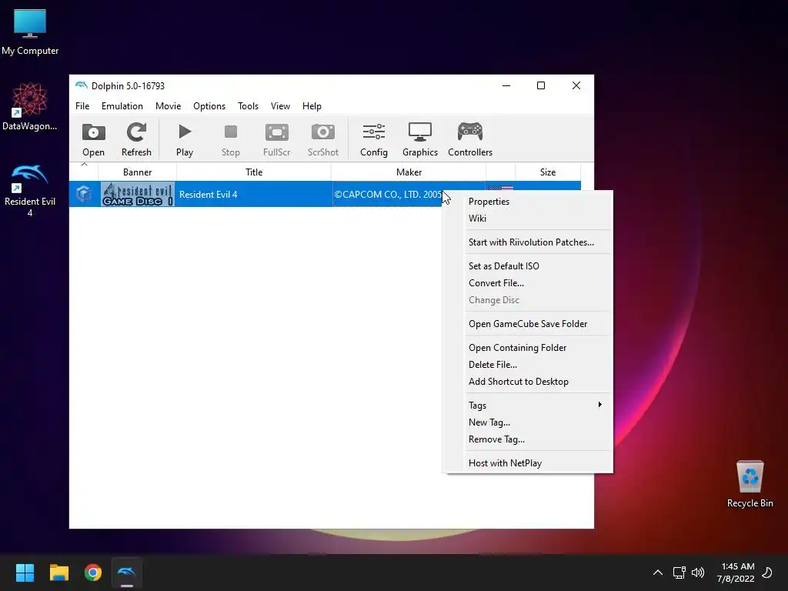Viewport: 788px width, 591px height.
Task: Select Host with NetPlay
Action: click(528, 462)
